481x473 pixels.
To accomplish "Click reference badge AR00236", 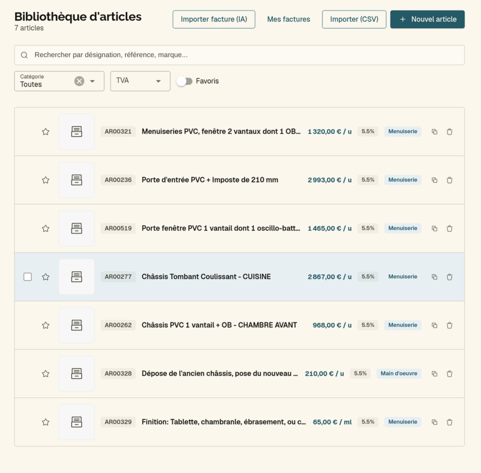I will click(118, 180).
